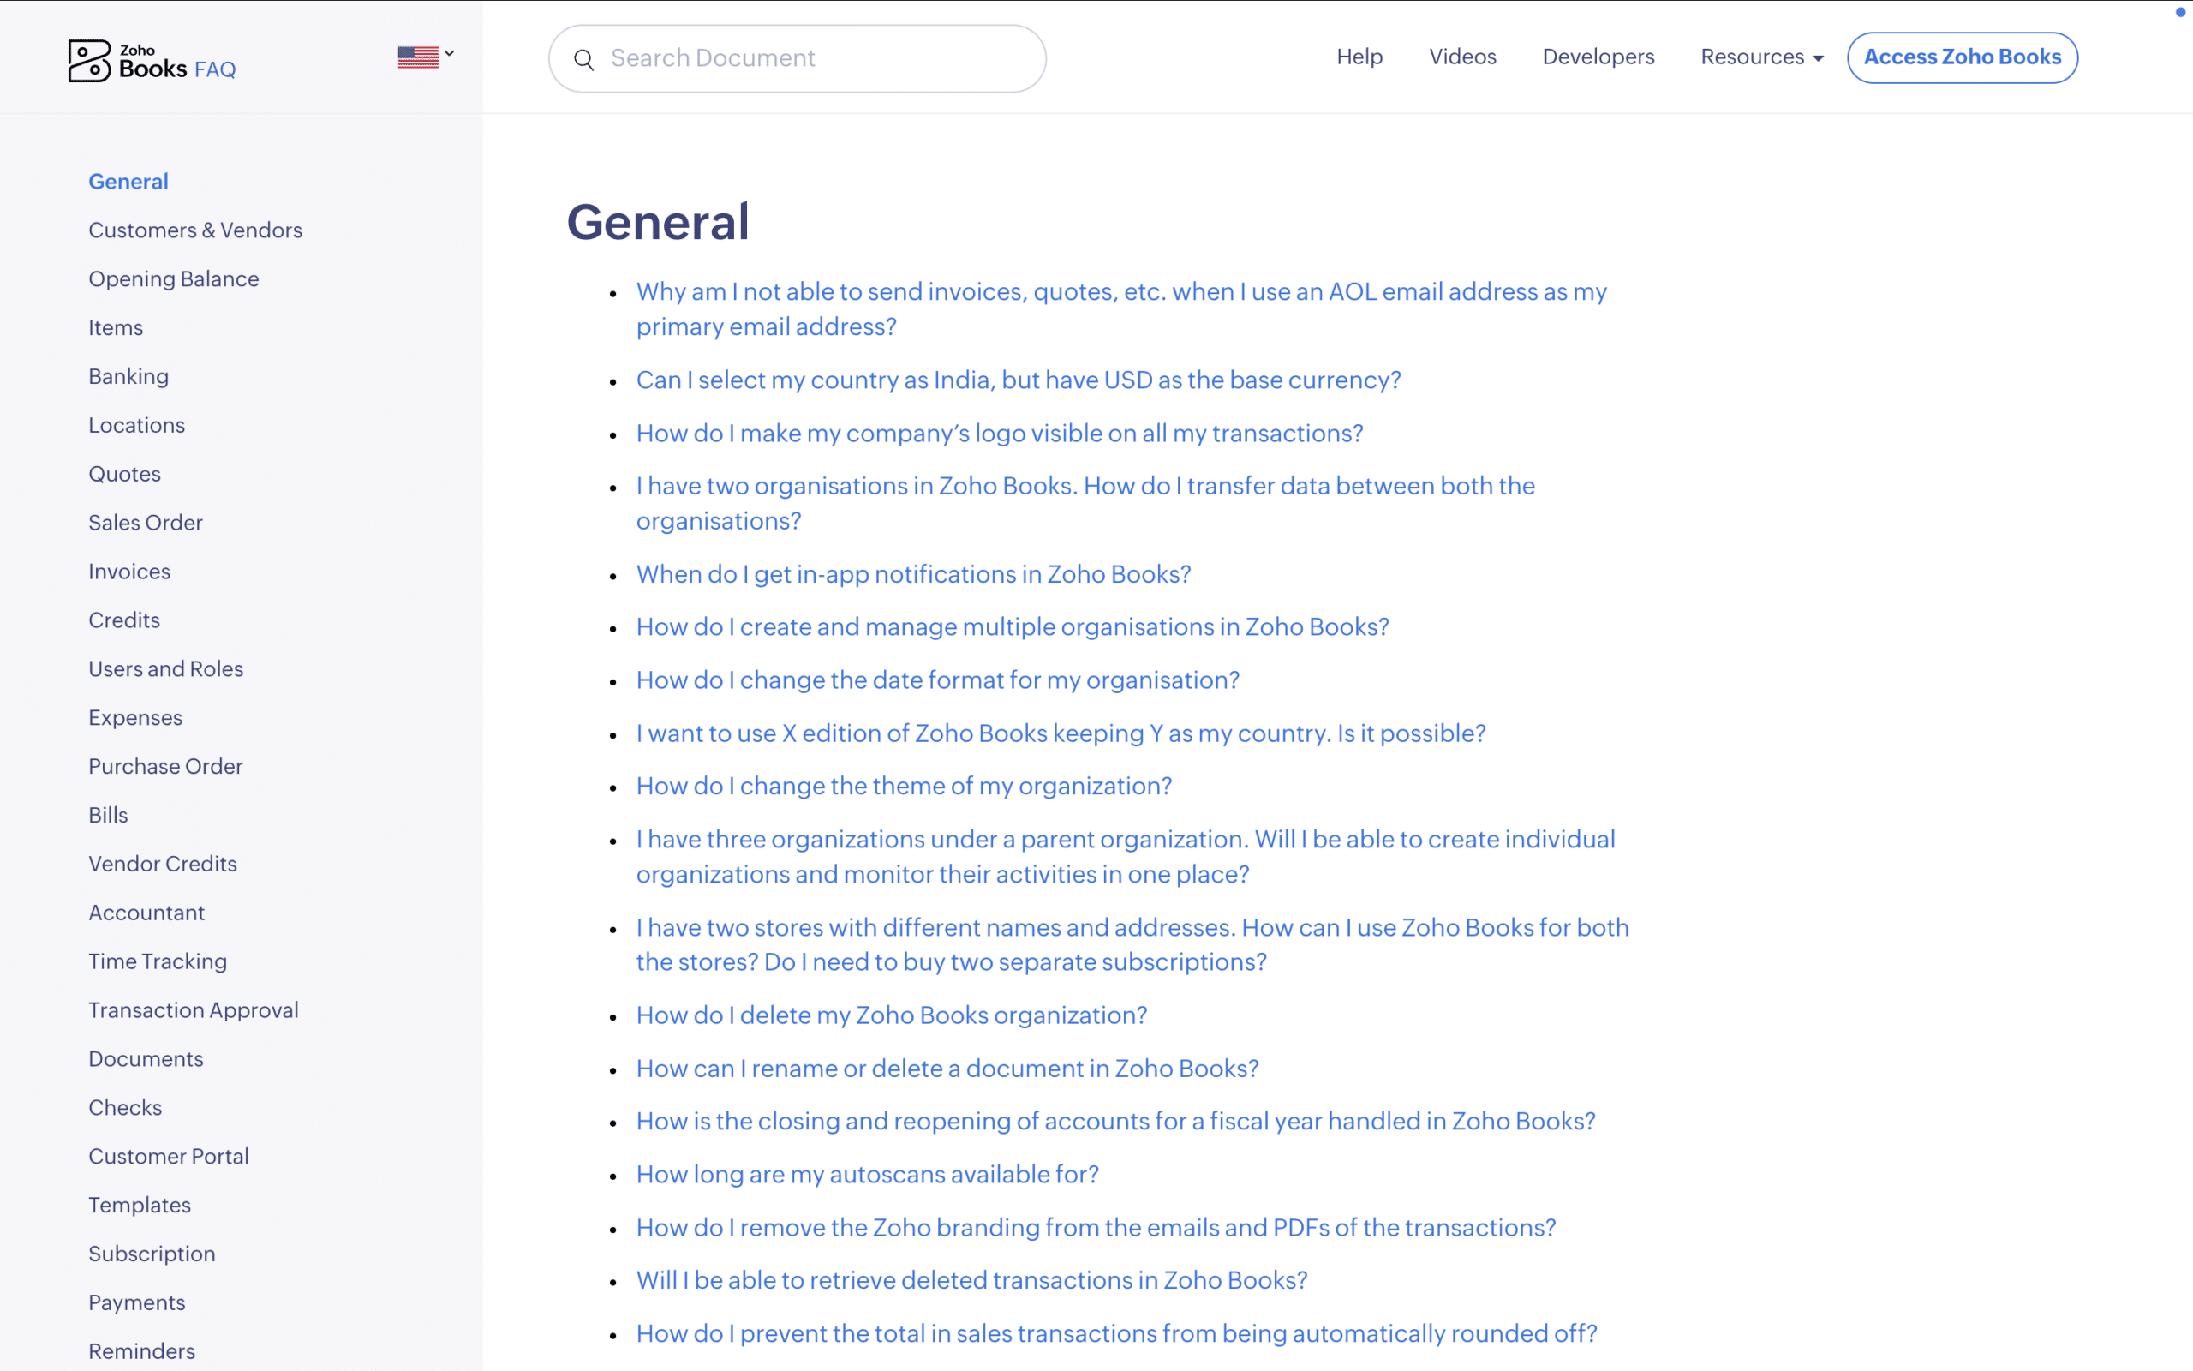The width and height of the screenshot is (2193, 1371).
Task: Open question about deleting Zoho Books organization
Action: (x=891, y=1015)
